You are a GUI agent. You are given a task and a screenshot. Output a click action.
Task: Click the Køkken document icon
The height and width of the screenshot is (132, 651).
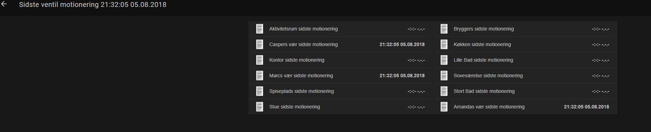pyautogui.click(x=444, y=44)
